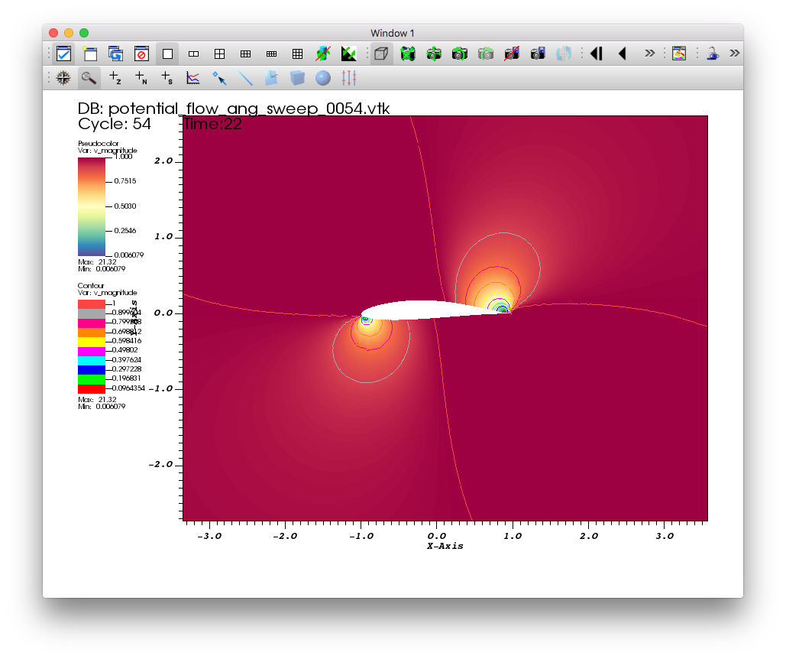
Task: Click the cyan 0.397624 contour swatch
Action: (92, 361)
